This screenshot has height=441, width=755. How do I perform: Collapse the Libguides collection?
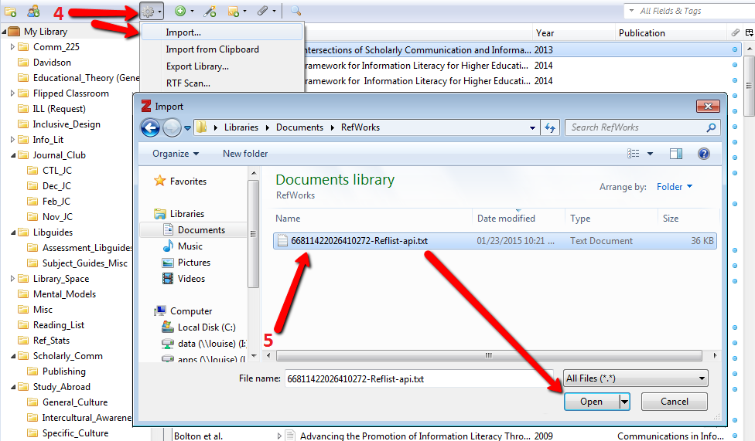[x=12, y=232]
